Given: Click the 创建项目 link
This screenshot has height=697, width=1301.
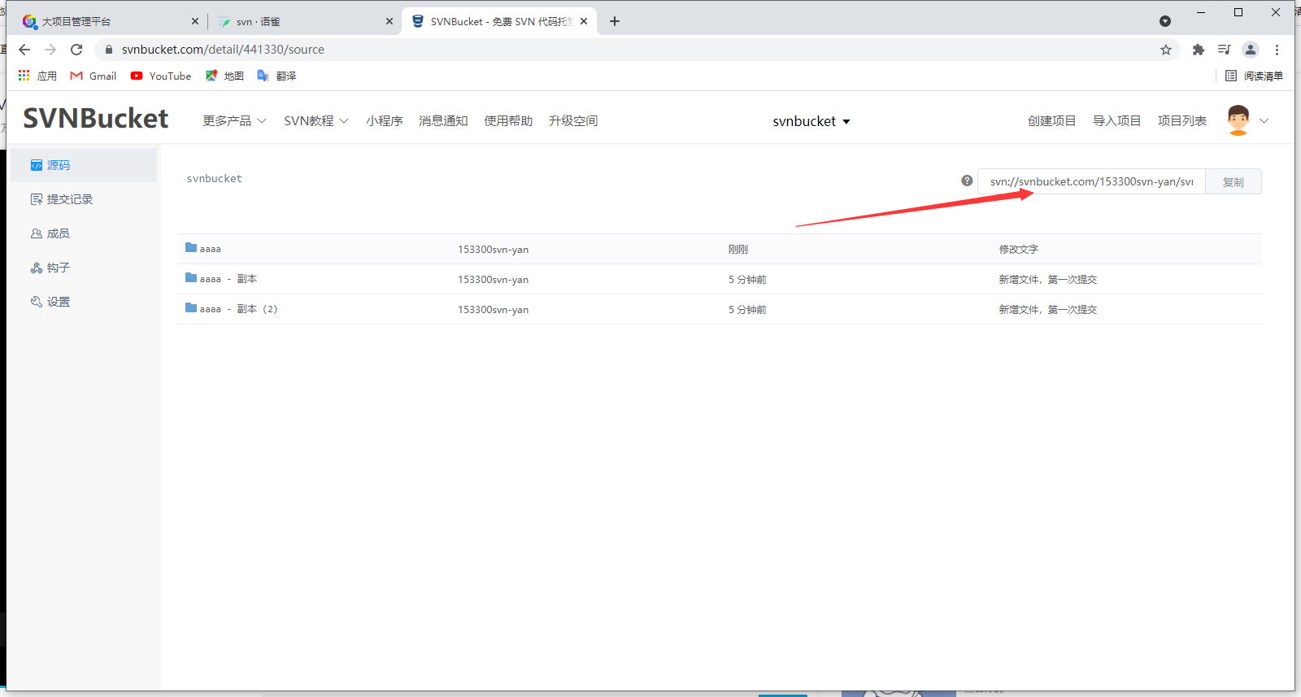Looking at the screenshot, I should [x=1051, y=120].
